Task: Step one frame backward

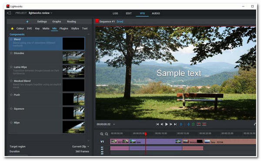Action: [x=162, y=124]
